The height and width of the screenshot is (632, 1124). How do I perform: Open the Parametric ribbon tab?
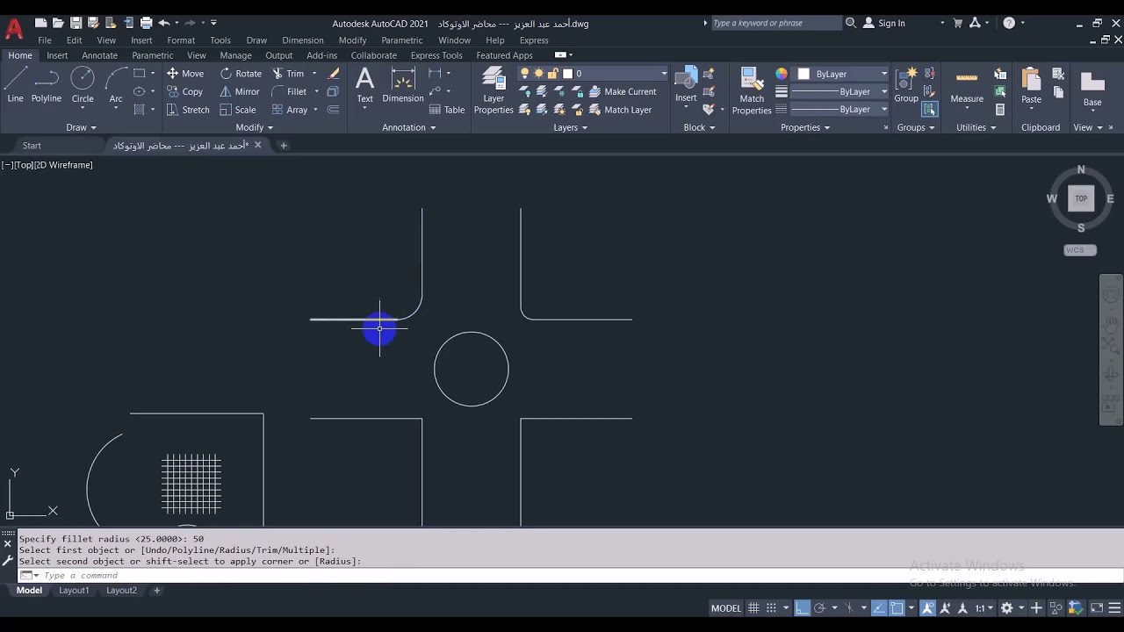click(153, 55)
